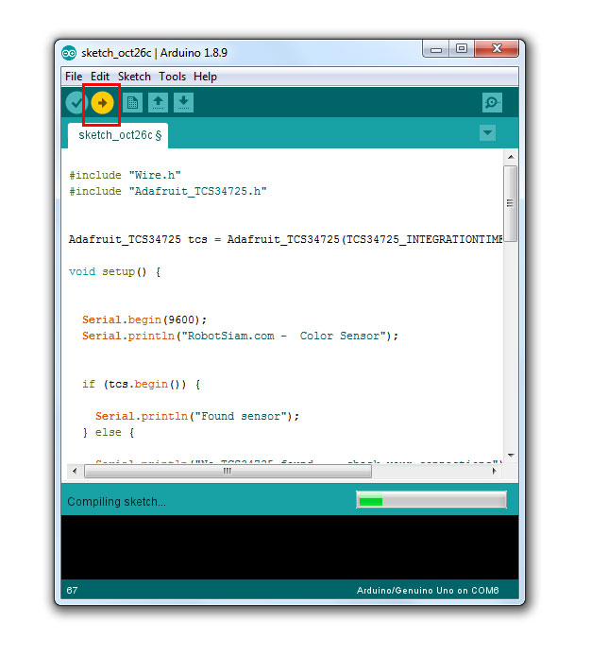Click the 'Serial.begin(9600);' line

click(x=144, y=319)
